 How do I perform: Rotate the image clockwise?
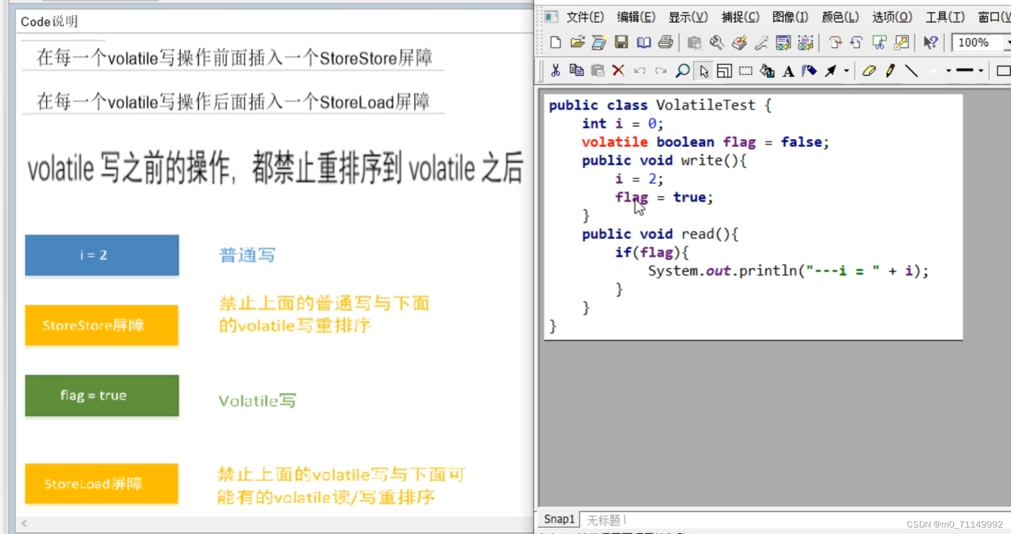pos(834,43)
